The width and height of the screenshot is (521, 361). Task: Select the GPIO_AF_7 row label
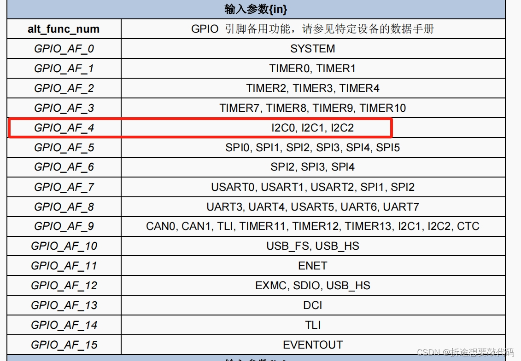click(63, 187)
